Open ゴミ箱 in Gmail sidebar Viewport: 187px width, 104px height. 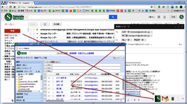tap(7, 54)
